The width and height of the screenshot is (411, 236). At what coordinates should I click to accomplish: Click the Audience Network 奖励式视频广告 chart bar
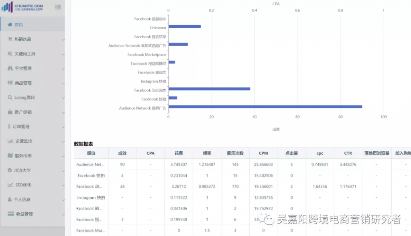[x=178, y=44]
